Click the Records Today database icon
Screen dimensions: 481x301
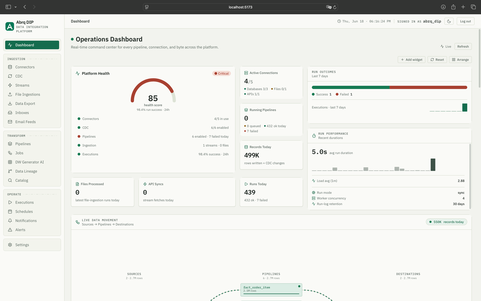(x=246, y=147)
